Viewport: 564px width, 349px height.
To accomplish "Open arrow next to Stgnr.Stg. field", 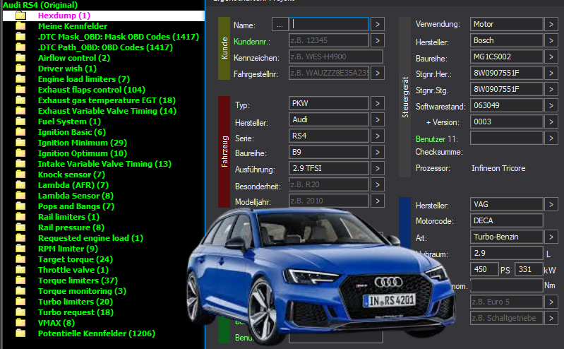I will (551, 89).
